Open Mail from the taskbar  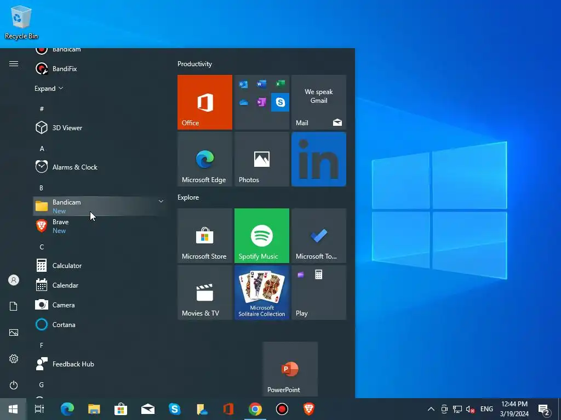click(x=147, y=409)
